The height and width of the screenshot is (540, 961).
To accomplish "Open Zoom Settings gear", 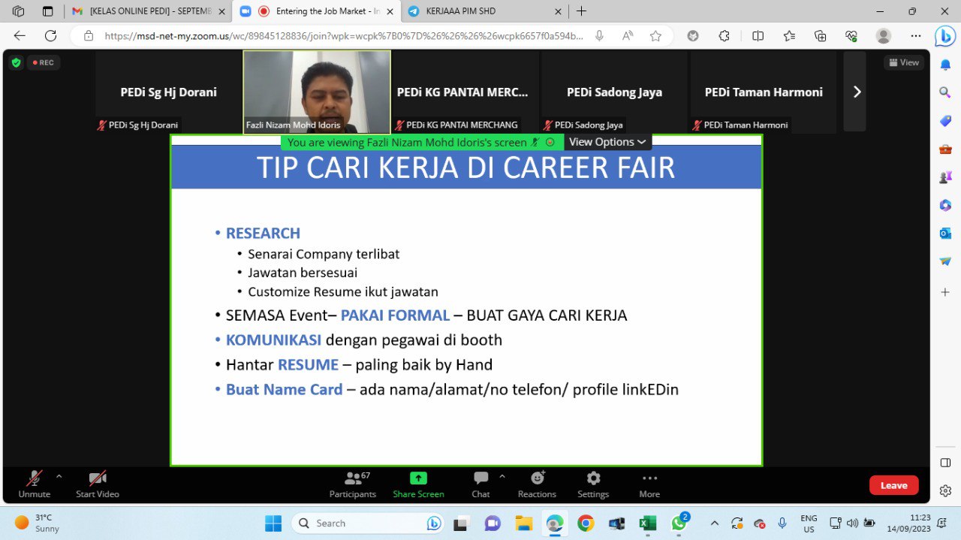I will 593,484.
